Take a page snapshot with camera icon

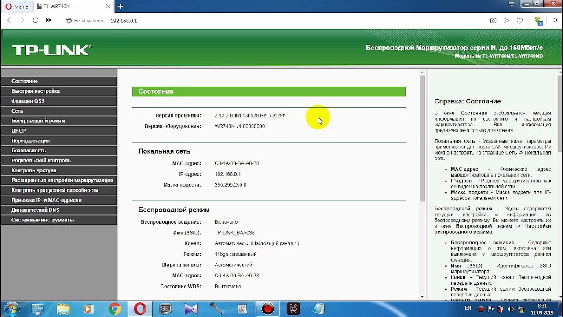tap(494, 20)
